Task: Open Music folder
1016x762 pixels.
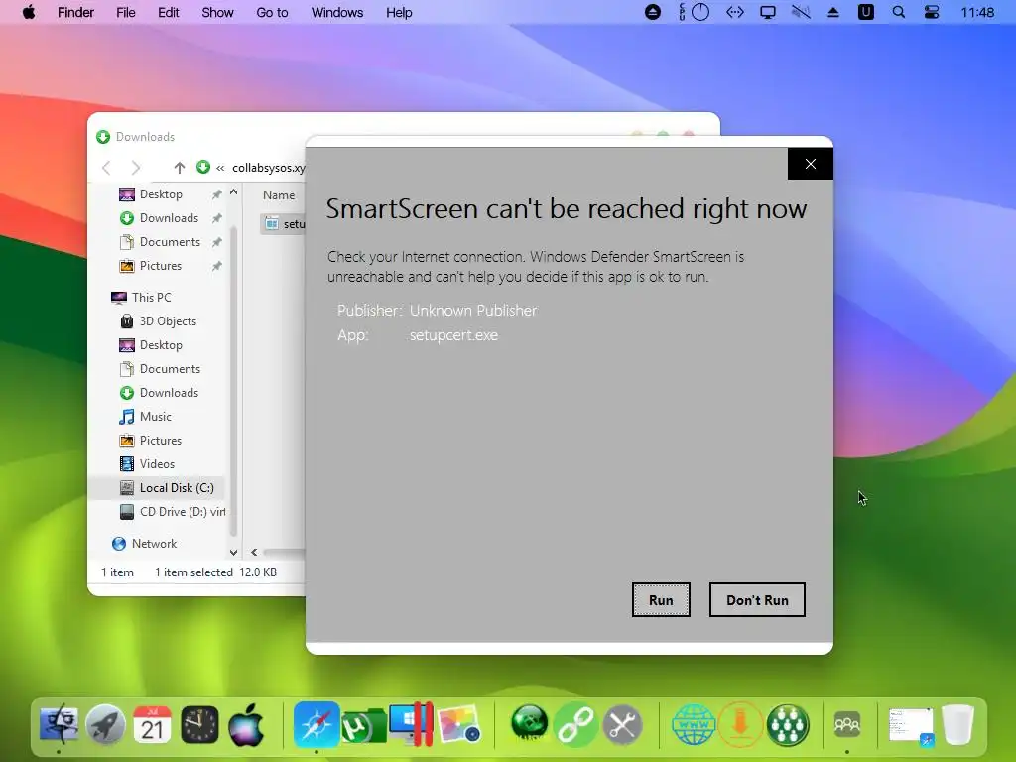Action: point(156,417)
